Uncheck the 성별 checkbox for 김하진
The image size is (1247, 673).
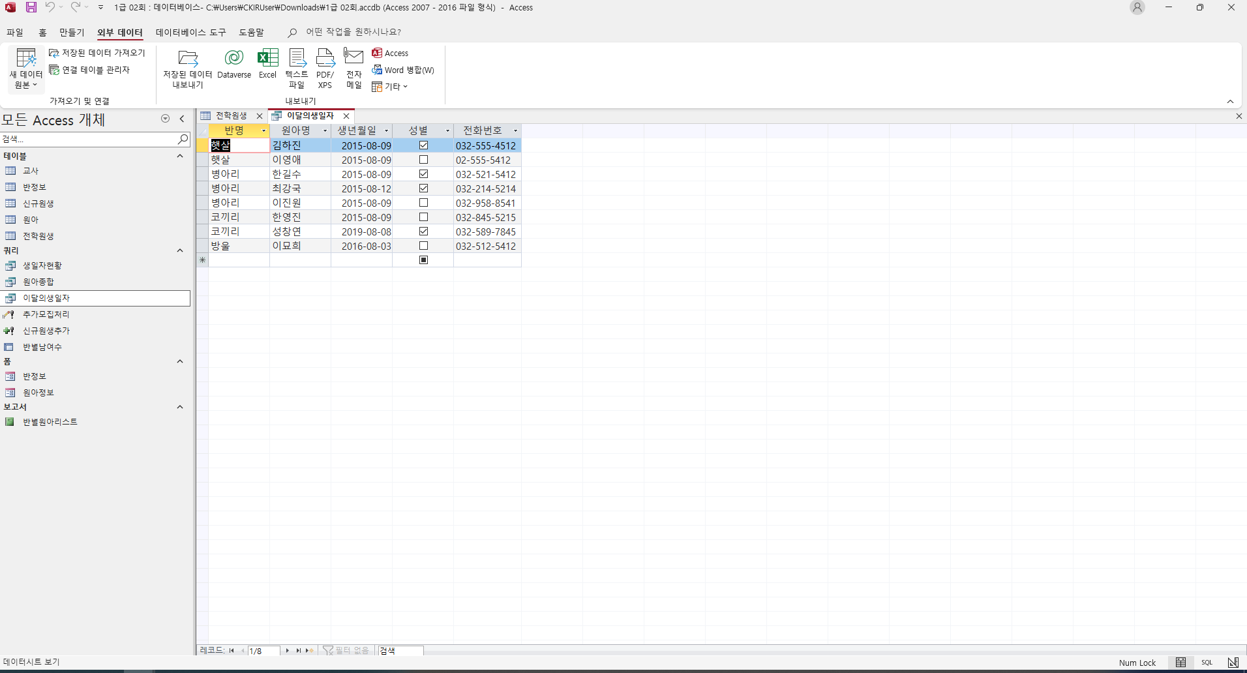point(423,145)
